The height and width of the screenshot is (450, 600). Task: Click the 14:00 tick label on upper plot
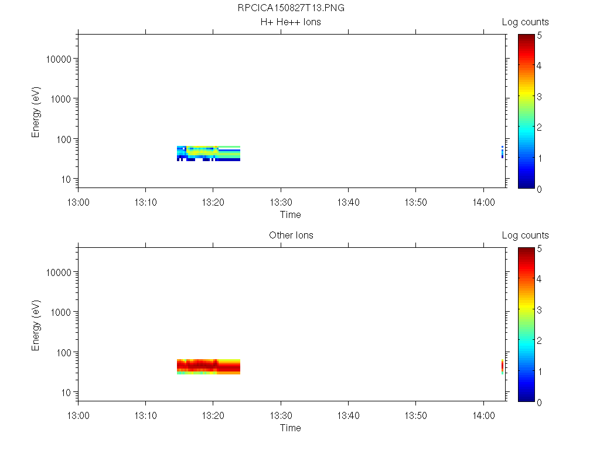click(483, 202)
